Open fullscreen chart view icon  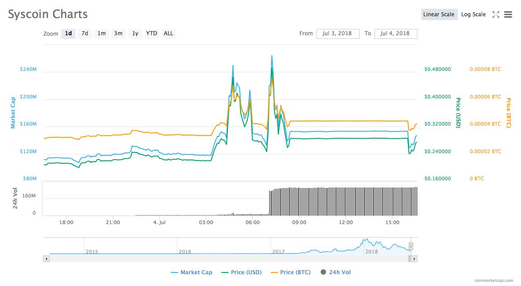496,14
